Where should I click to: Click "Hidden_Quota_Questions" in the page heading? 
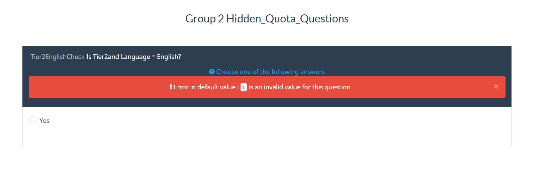tap(287, 18)
